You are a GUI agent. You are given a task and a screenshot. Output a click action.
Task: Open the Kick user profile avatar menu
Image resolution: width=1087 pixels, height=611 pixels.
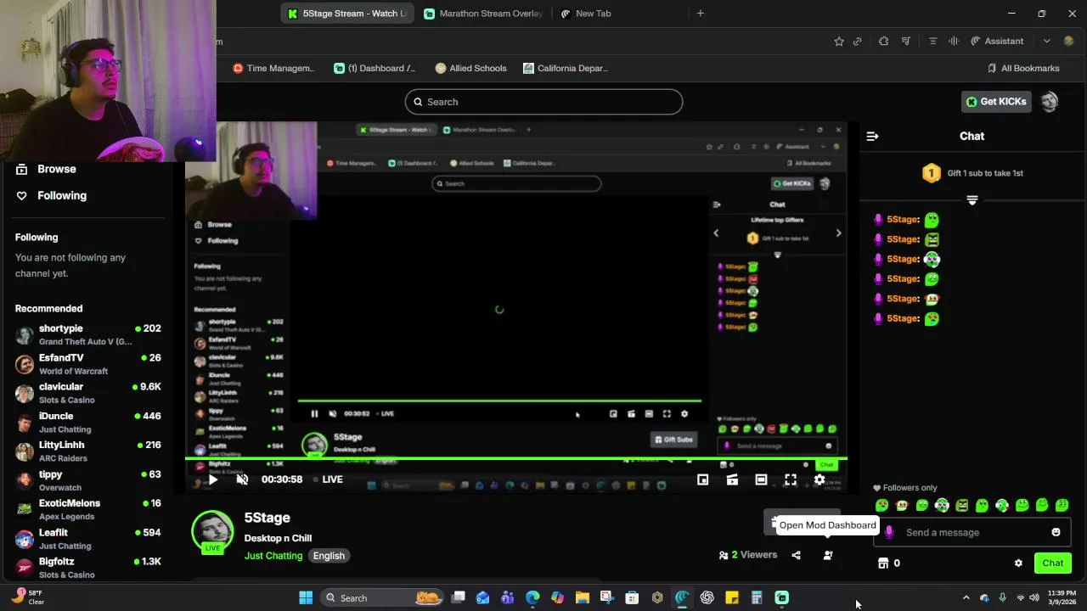coord(1050,102)
